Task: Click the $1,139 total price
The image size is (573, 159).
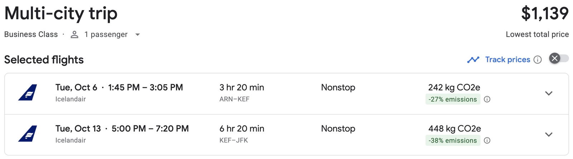Action: click(545, 14)
